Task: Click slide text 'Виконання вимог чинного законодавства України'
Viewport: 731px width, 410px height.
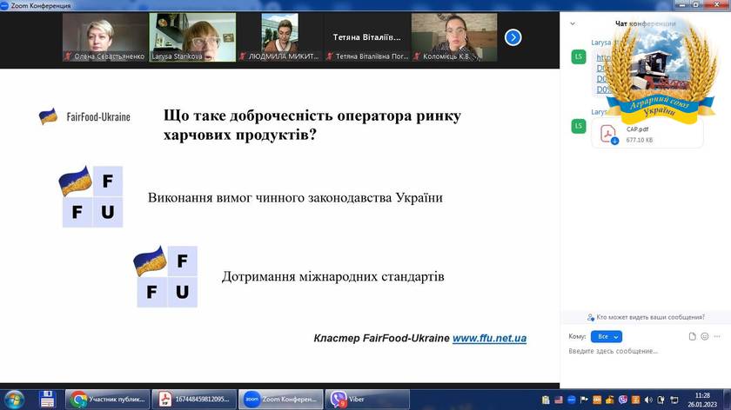Action: point(295,198)
